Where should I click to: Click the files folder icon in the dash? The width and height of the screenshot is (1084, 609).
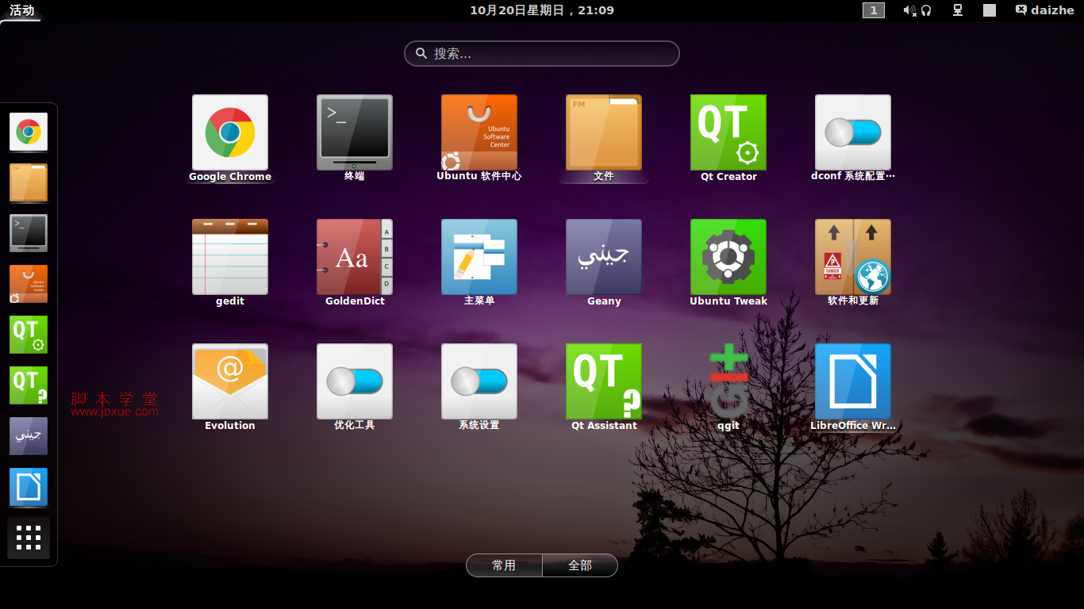(x=29, y=182)
